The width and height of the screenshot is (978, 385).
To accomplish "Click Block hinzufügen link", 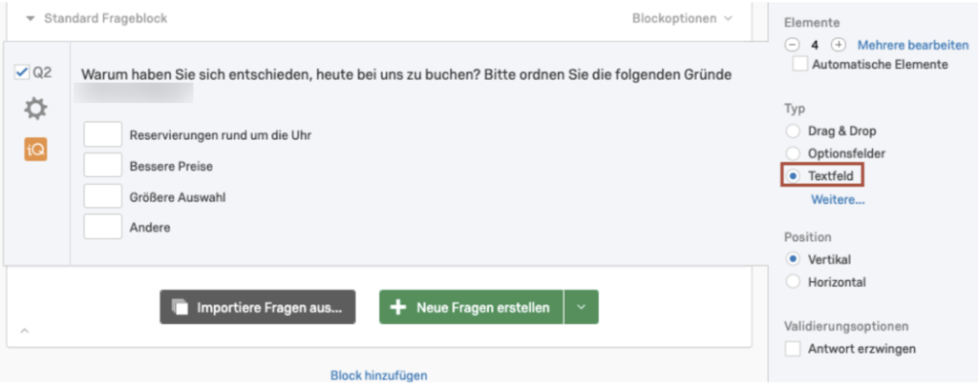I will [378, 375].
